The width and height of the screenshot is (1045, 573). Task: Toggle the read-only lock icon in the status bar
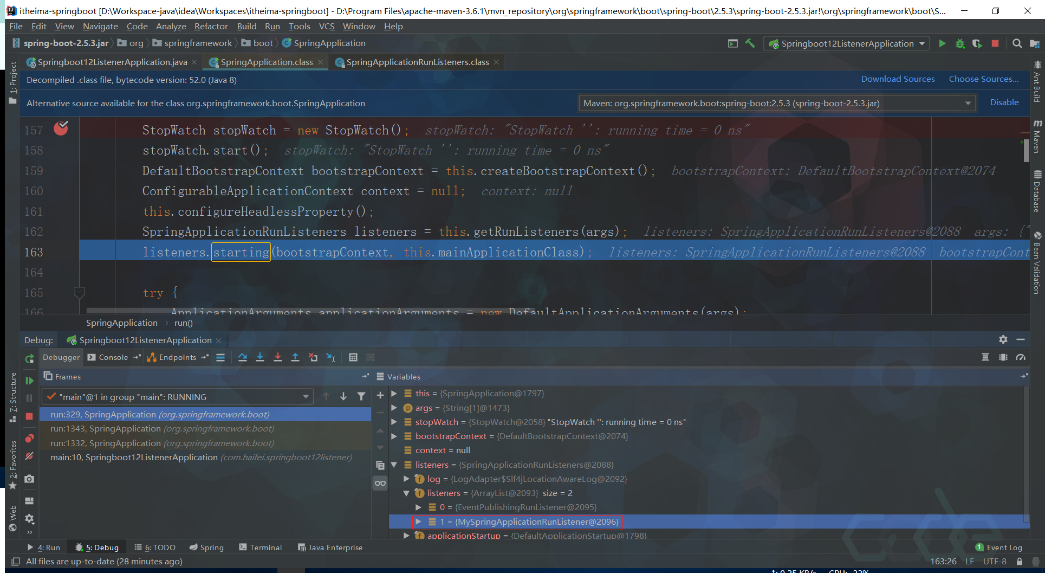(x=1020, y=562)
